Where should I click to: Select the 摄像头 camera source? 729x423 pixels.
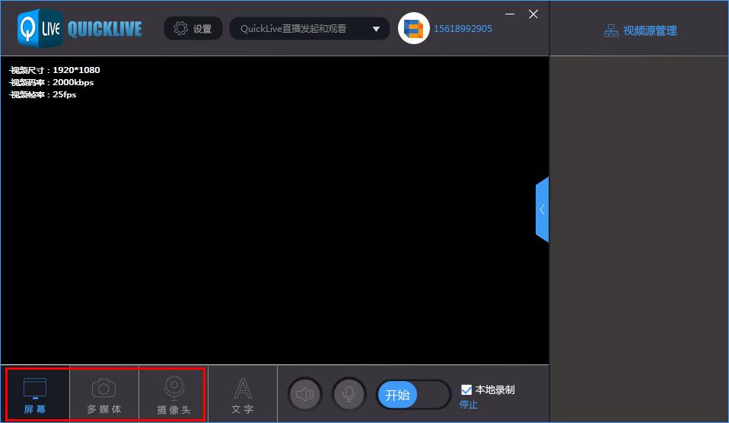(173, 395)
